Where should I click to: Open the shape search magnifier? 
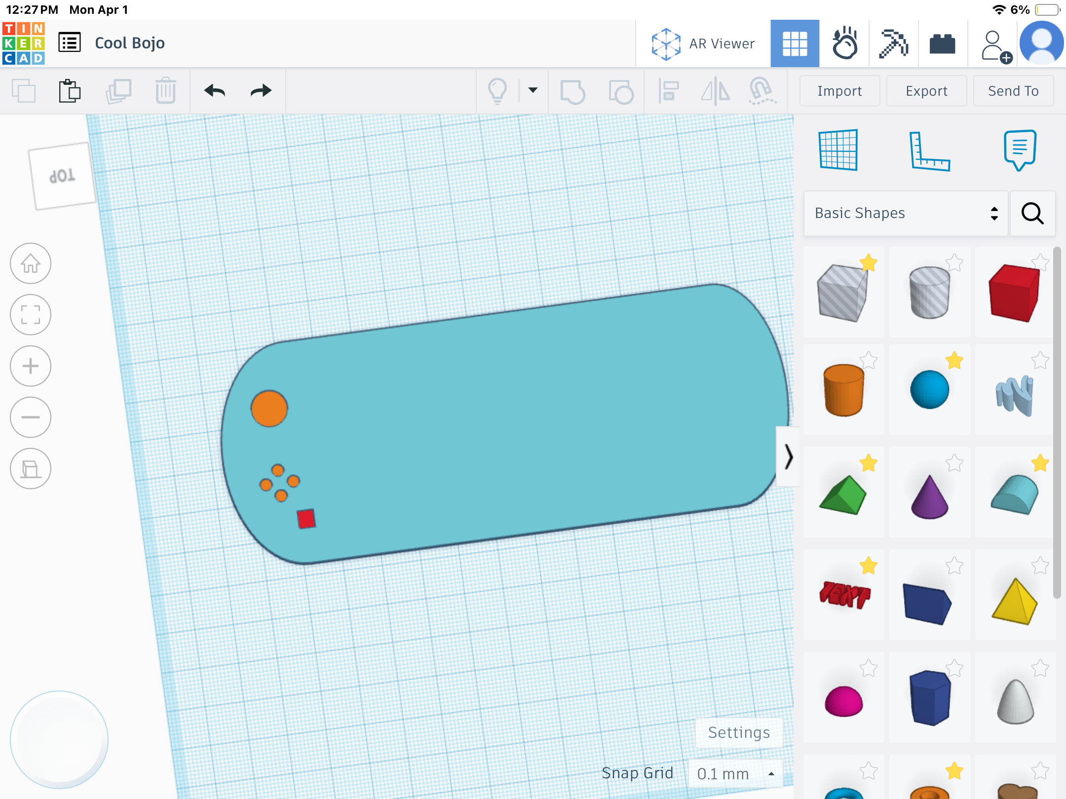pos(1032,213)
